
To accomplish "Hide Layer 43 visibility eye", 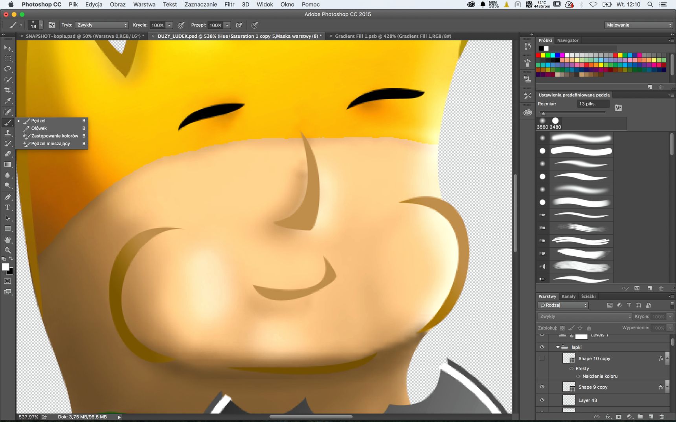I will click(x=542, y=400).
